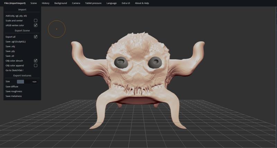Open the Scene menu

(x=34, y=3)
